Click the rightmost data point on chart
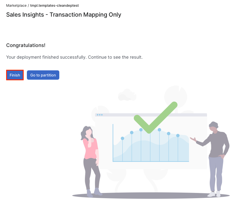 pyautogui.click(x=178, y=135)
